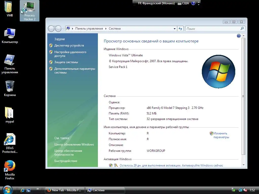259x194 pixels.
Task: Open address bar history dropdown
Action: [175, 29]
